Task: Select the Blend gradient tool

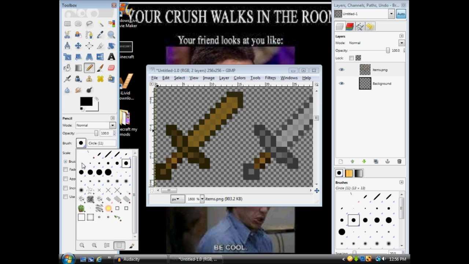Action: tap(78, 68)
